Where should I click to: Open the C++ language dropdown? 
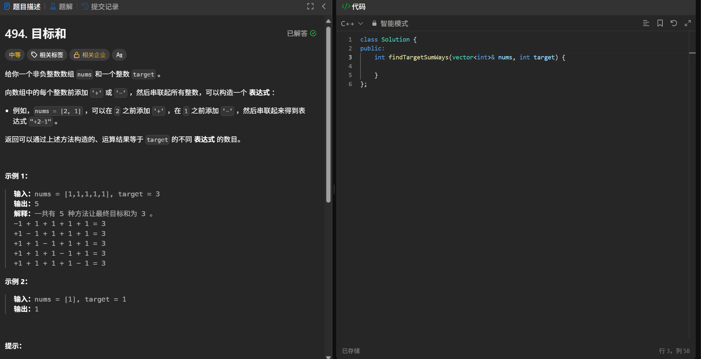click(x=352, y=23)
